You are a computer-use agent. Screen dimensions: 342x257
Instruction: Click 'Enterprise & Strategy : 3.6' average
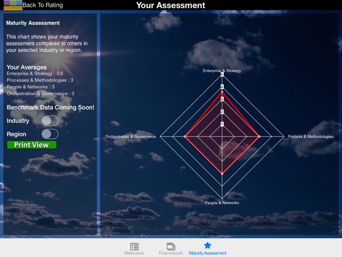pyautogui.click(x=35, y=73)
